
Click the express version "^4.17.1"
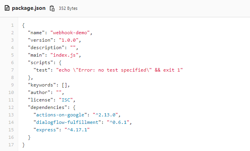(x=77, y=130)
